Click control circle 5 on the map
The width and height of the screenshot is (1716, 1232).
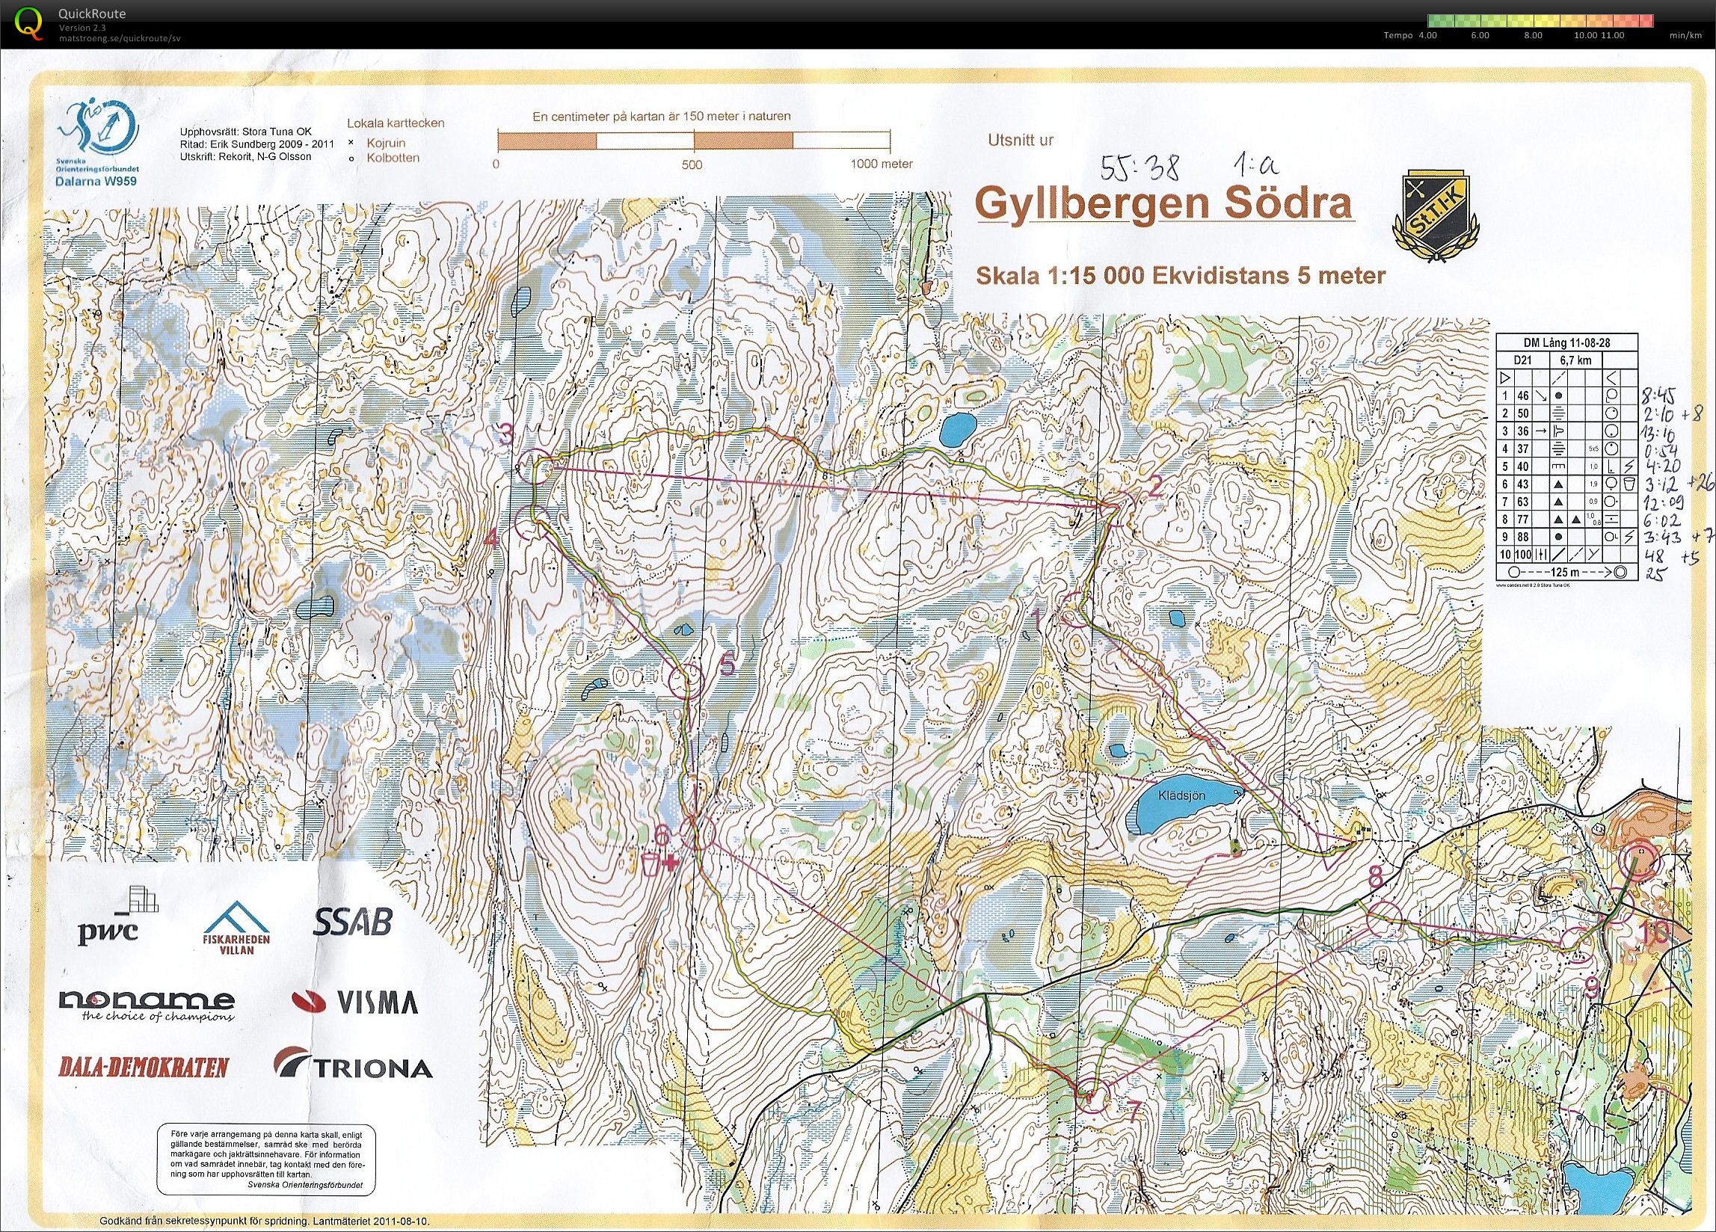[687, 682]
